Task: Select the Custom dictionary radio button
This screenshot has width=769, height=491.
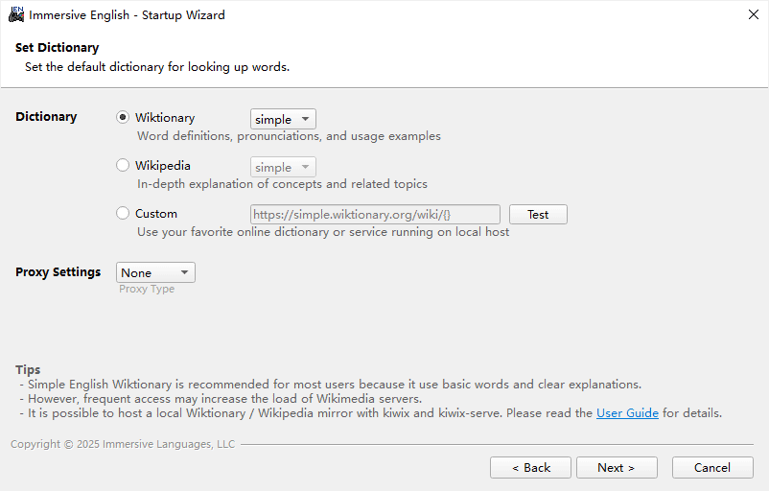Action: point(123,213)
